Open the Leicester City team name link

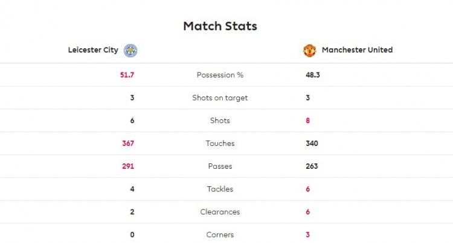pos(93,50)
